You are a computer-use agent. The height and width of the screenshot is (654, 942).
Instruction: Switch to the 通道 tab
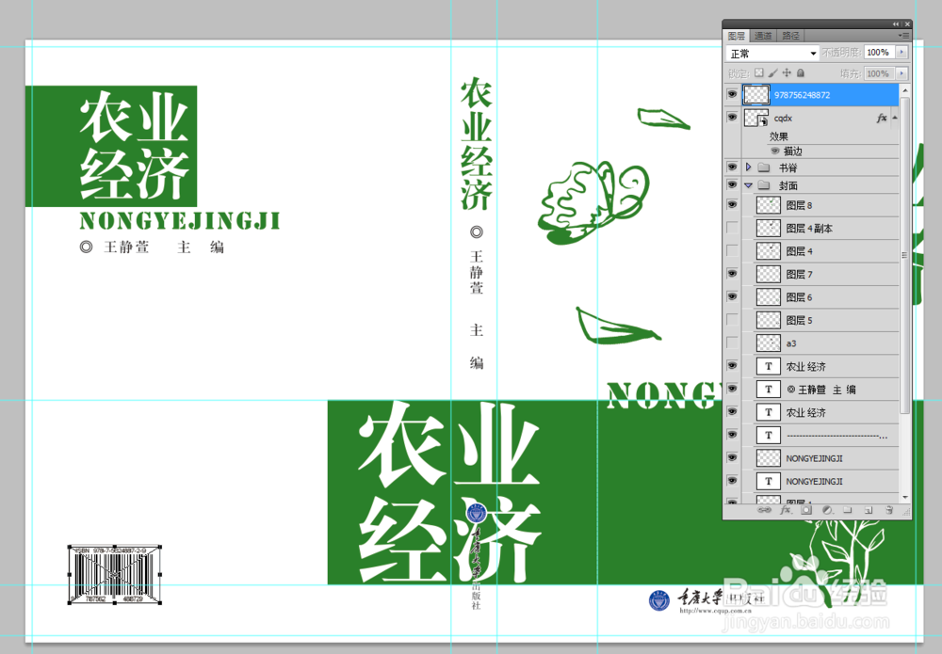pos(763,36)
